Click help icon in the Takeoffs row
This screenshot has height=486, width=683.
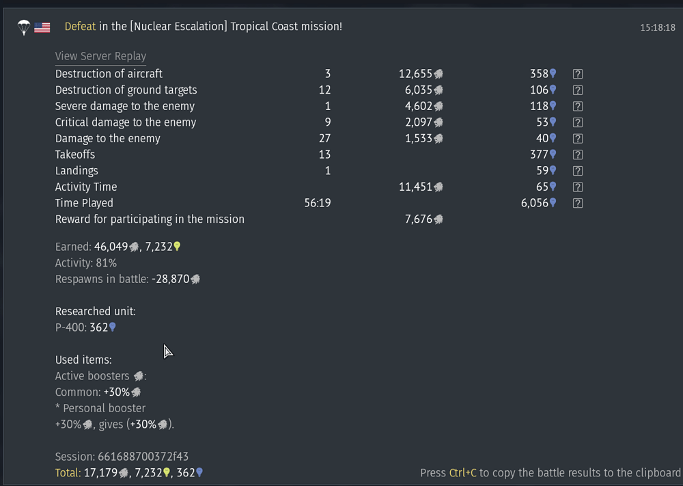pyautogui.click(x=578, y=155)
